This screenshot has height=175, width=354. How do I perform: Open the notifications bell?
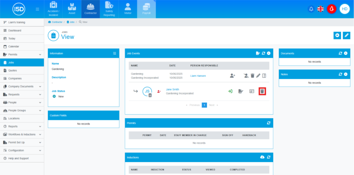click(311, 9)
